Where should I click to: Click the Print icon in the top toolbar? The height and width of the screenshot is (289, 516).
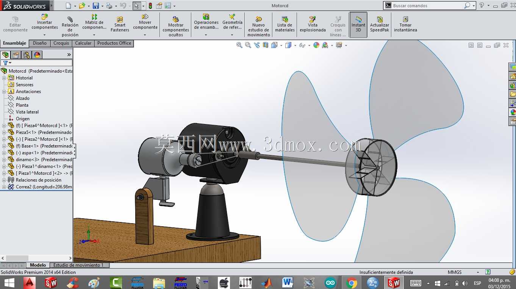[x=109, y=6]
